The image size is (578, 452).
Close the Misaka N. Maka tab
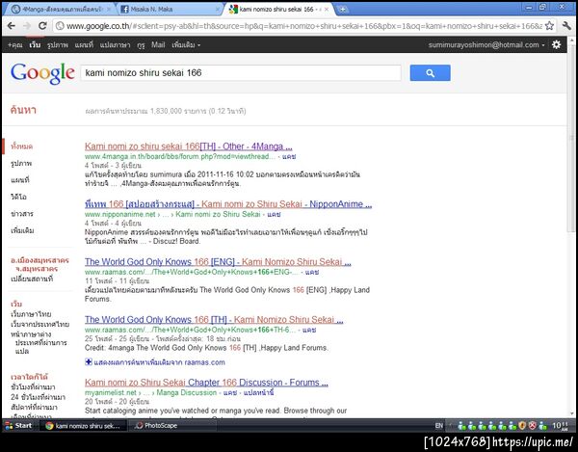[x=218, y=10]
